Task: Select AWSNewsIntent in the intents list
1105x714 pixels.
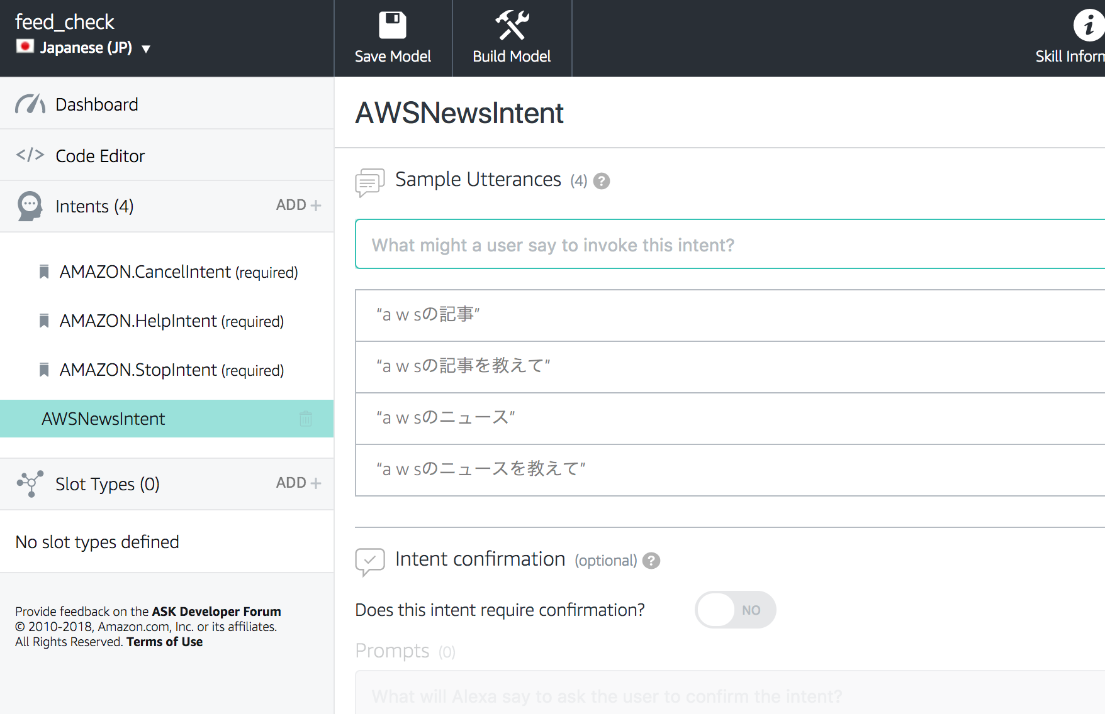Action: coord(167,419)
